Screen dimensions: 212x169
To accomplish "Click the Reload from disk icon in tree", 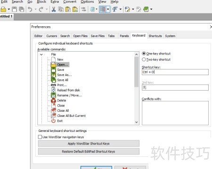I will [53, 90].
